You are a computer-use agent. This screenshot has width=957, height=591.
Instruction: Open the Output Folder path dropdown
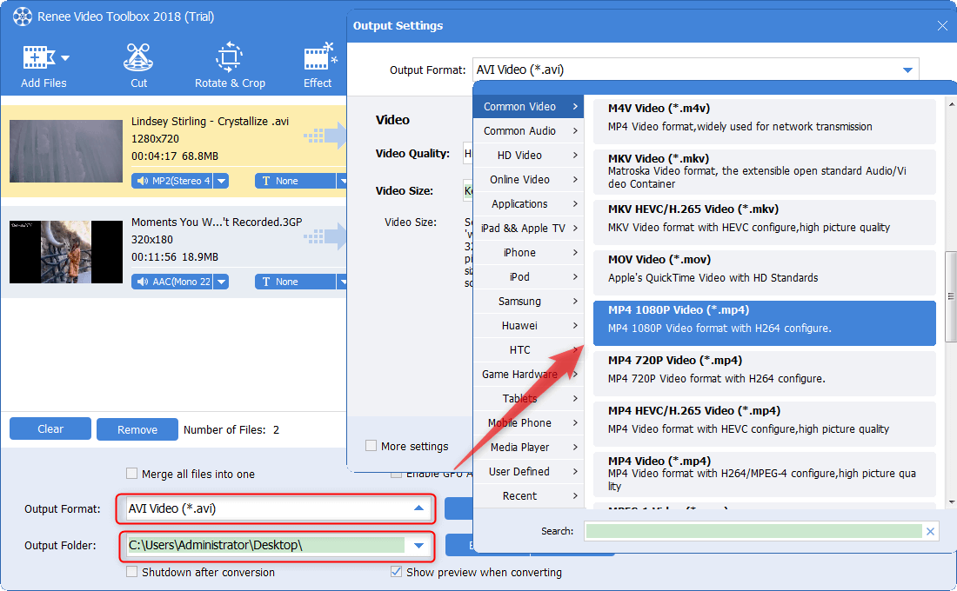[x=418, y=546]
